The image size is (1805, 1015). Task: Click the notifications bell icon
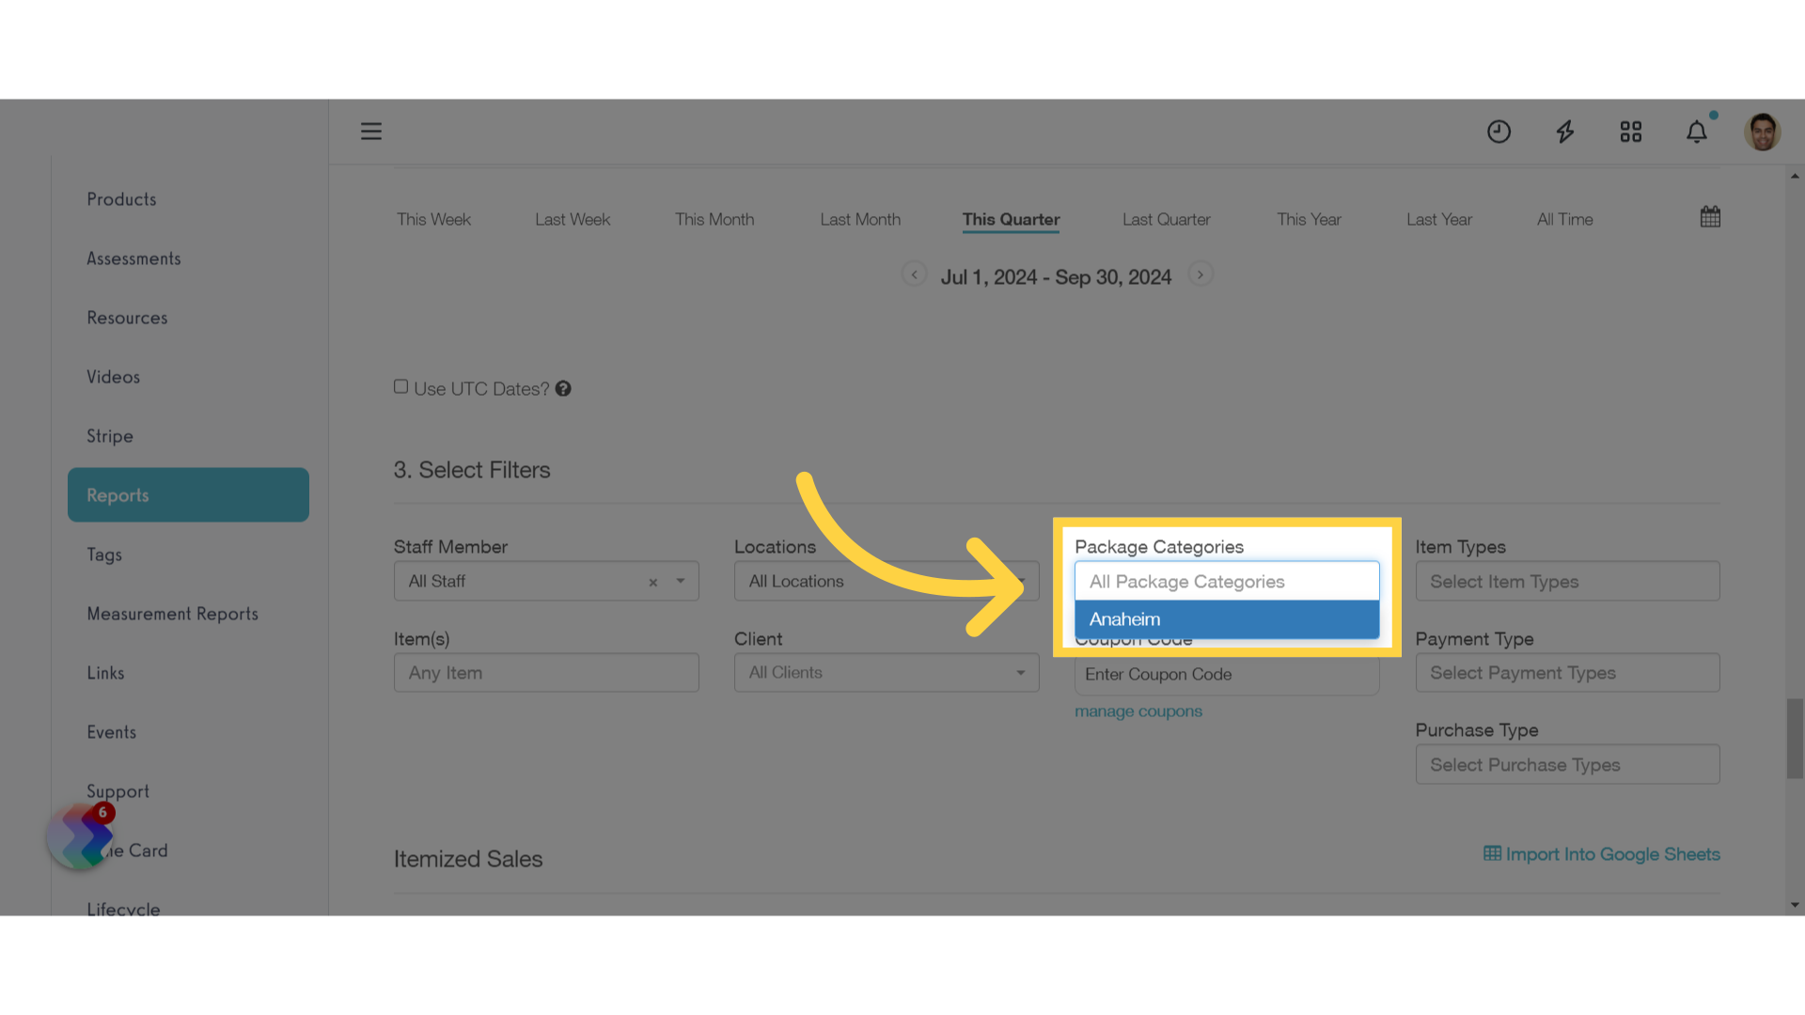(1697, 132)
